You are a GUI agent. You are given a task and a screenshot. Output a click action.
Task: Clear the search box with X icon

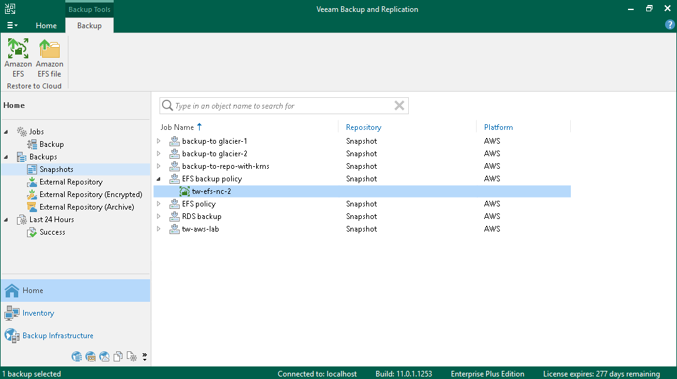[x=399, y=106]
